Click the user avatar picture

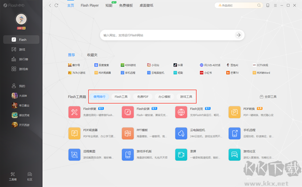(x=21, y=19)
